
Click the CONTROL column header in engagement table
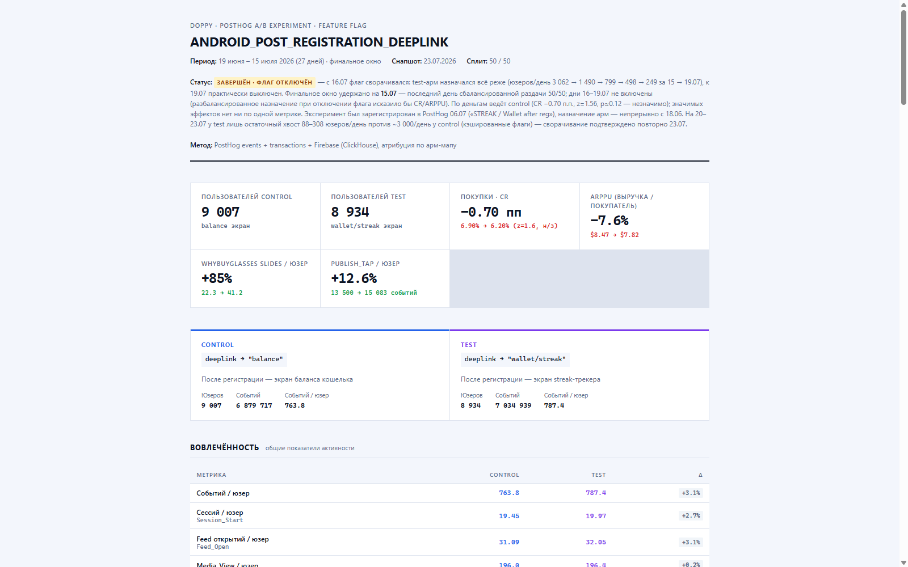(x=505, y=475)
